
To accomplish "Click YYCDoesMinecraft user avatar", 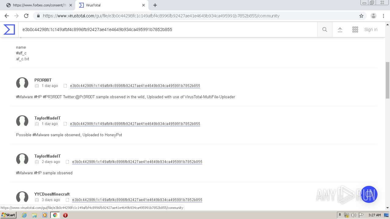I will click(x=22, y=197).
